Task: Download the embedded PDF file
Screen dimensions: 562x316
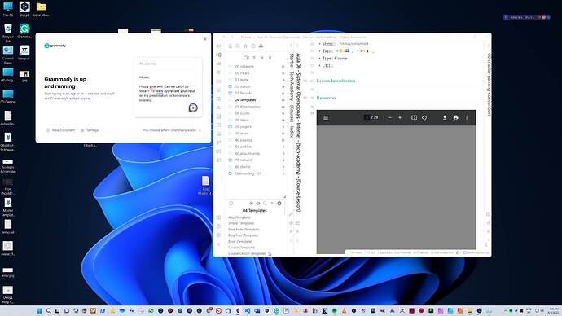Action: coord(445,117)
